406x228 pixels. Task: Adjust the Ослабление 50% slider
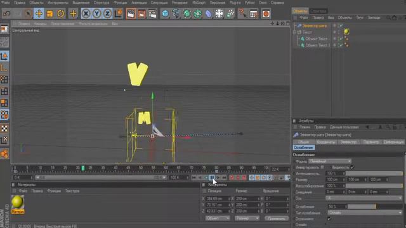point(375,206)
